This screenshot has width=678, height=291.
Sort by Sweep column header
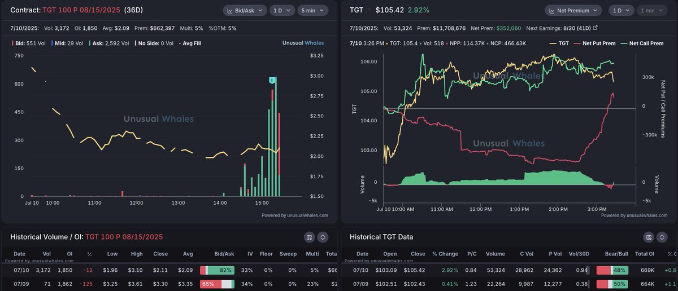[x=288, y=254]
